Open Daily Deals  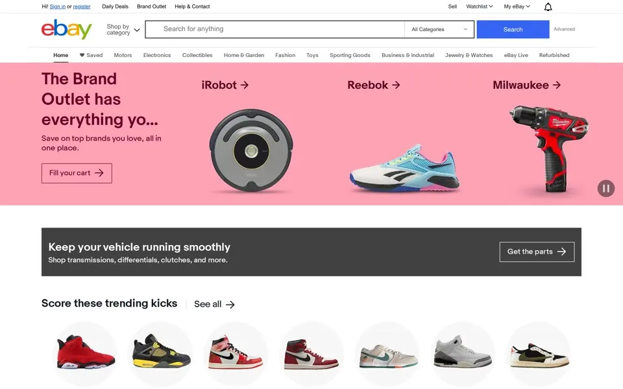[x=116, y=6]
